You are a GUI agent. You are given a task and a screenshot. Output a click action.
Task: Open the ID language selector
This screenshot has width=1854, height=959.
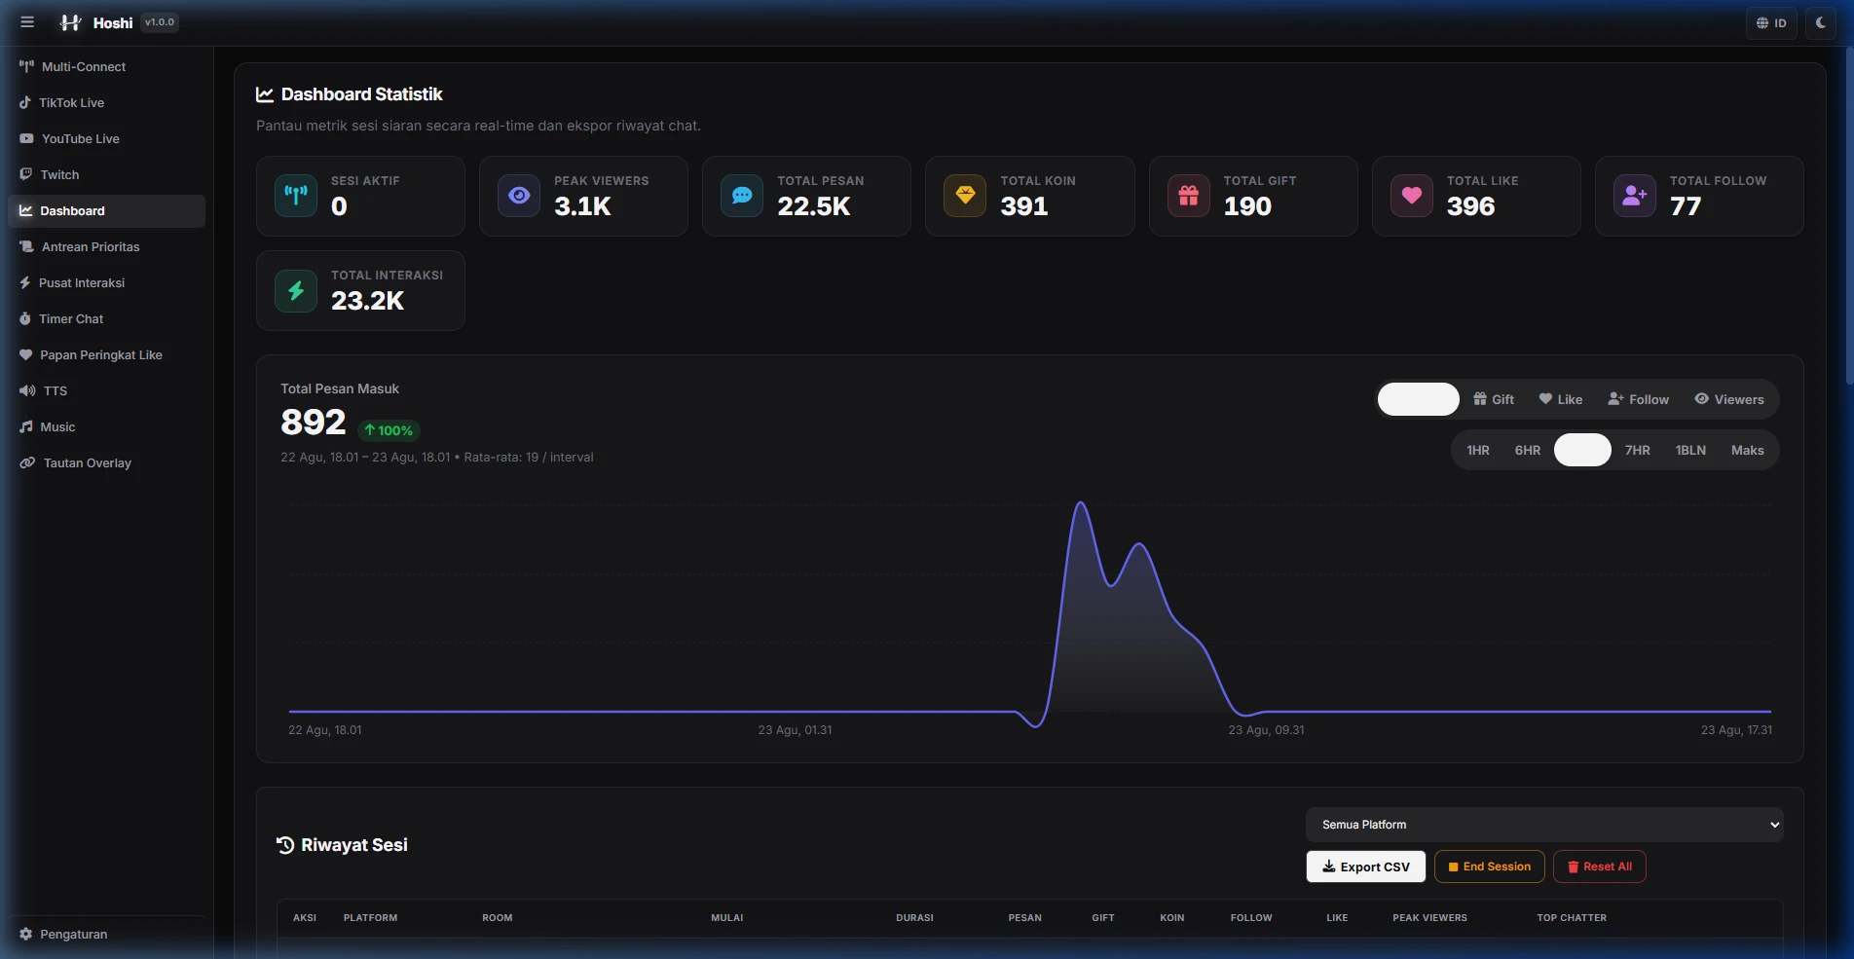[x=1771, y=22]
